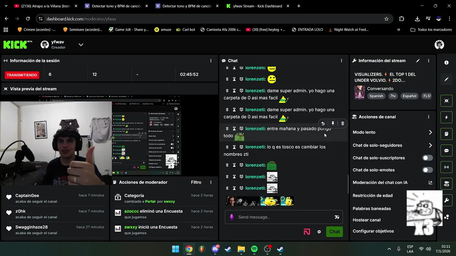Open Acciones de moderador three-dot menu

point(211,182)
